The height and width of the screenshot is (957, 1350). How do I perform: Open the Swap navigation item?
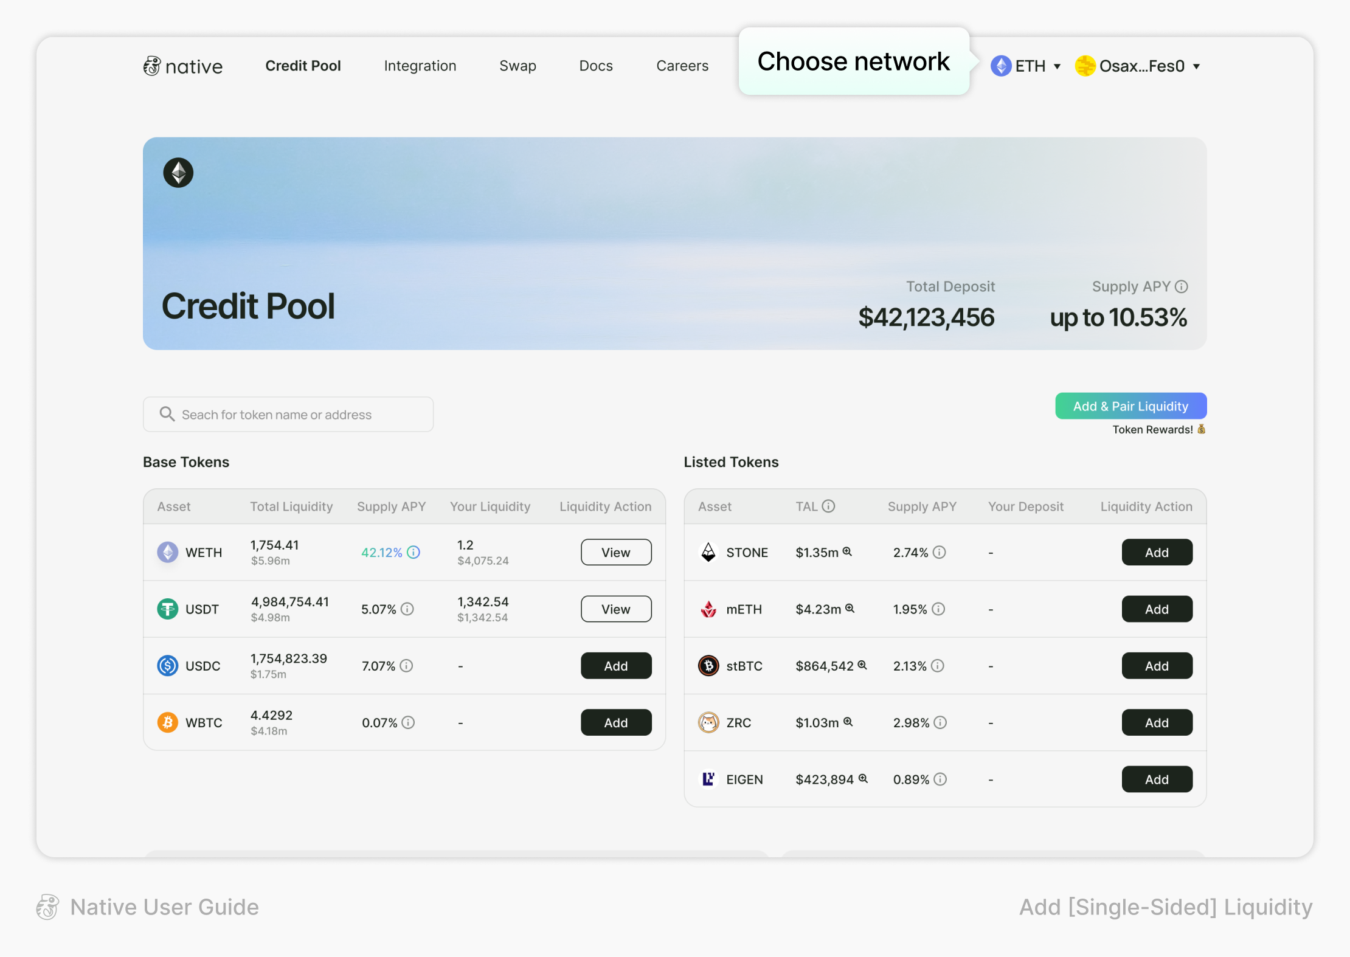517,66
